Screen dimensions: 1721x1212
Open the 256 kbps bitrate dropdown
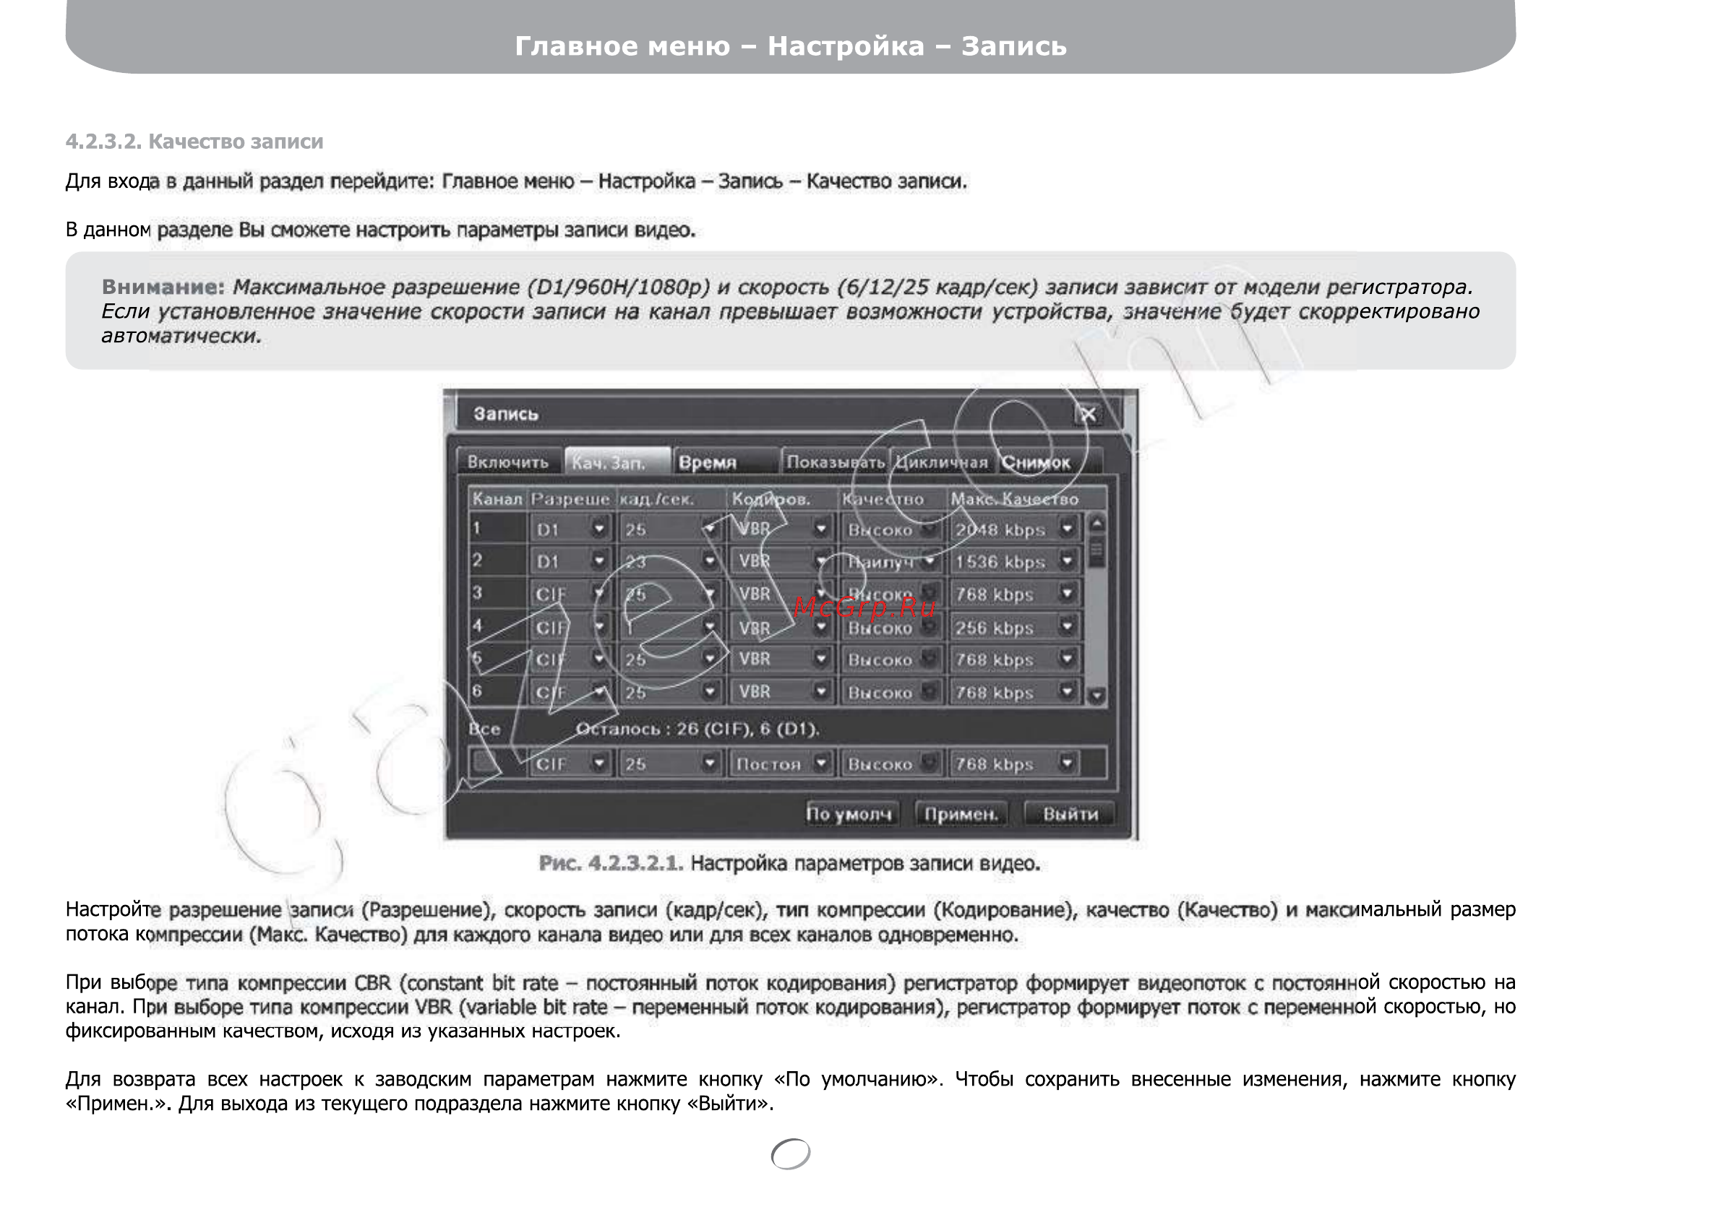coord(1015,627)
